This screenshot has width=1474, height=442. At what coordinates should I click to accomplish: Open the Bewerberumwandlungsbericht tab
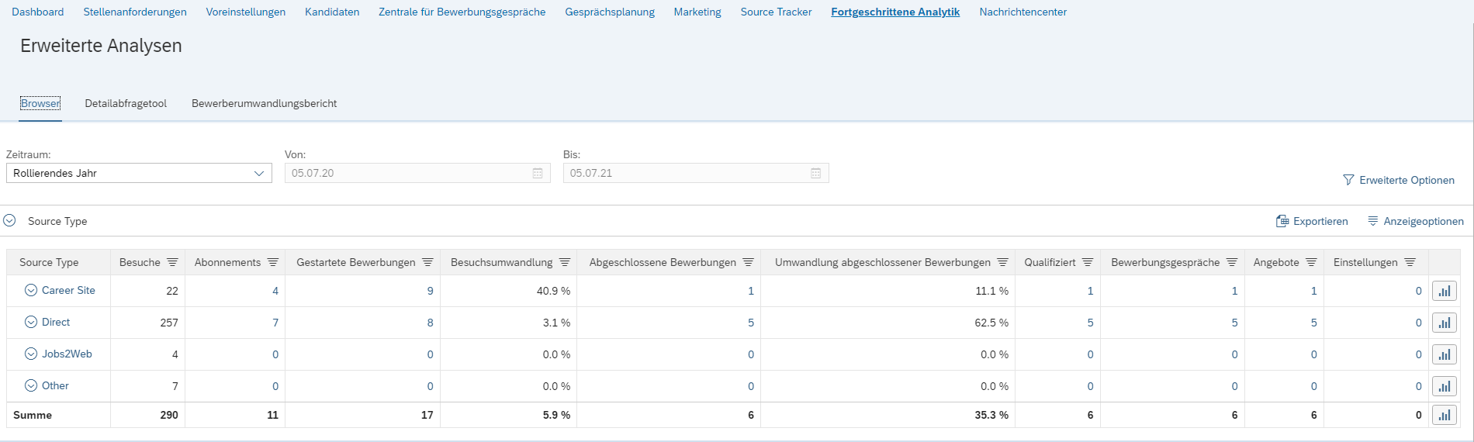coord(264,103)
